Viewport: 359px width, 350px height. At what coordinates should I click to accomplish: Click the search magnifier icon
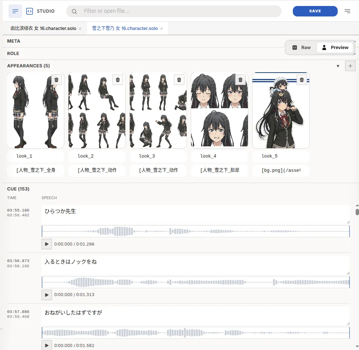pyautogui.click(x=74, y=11)
